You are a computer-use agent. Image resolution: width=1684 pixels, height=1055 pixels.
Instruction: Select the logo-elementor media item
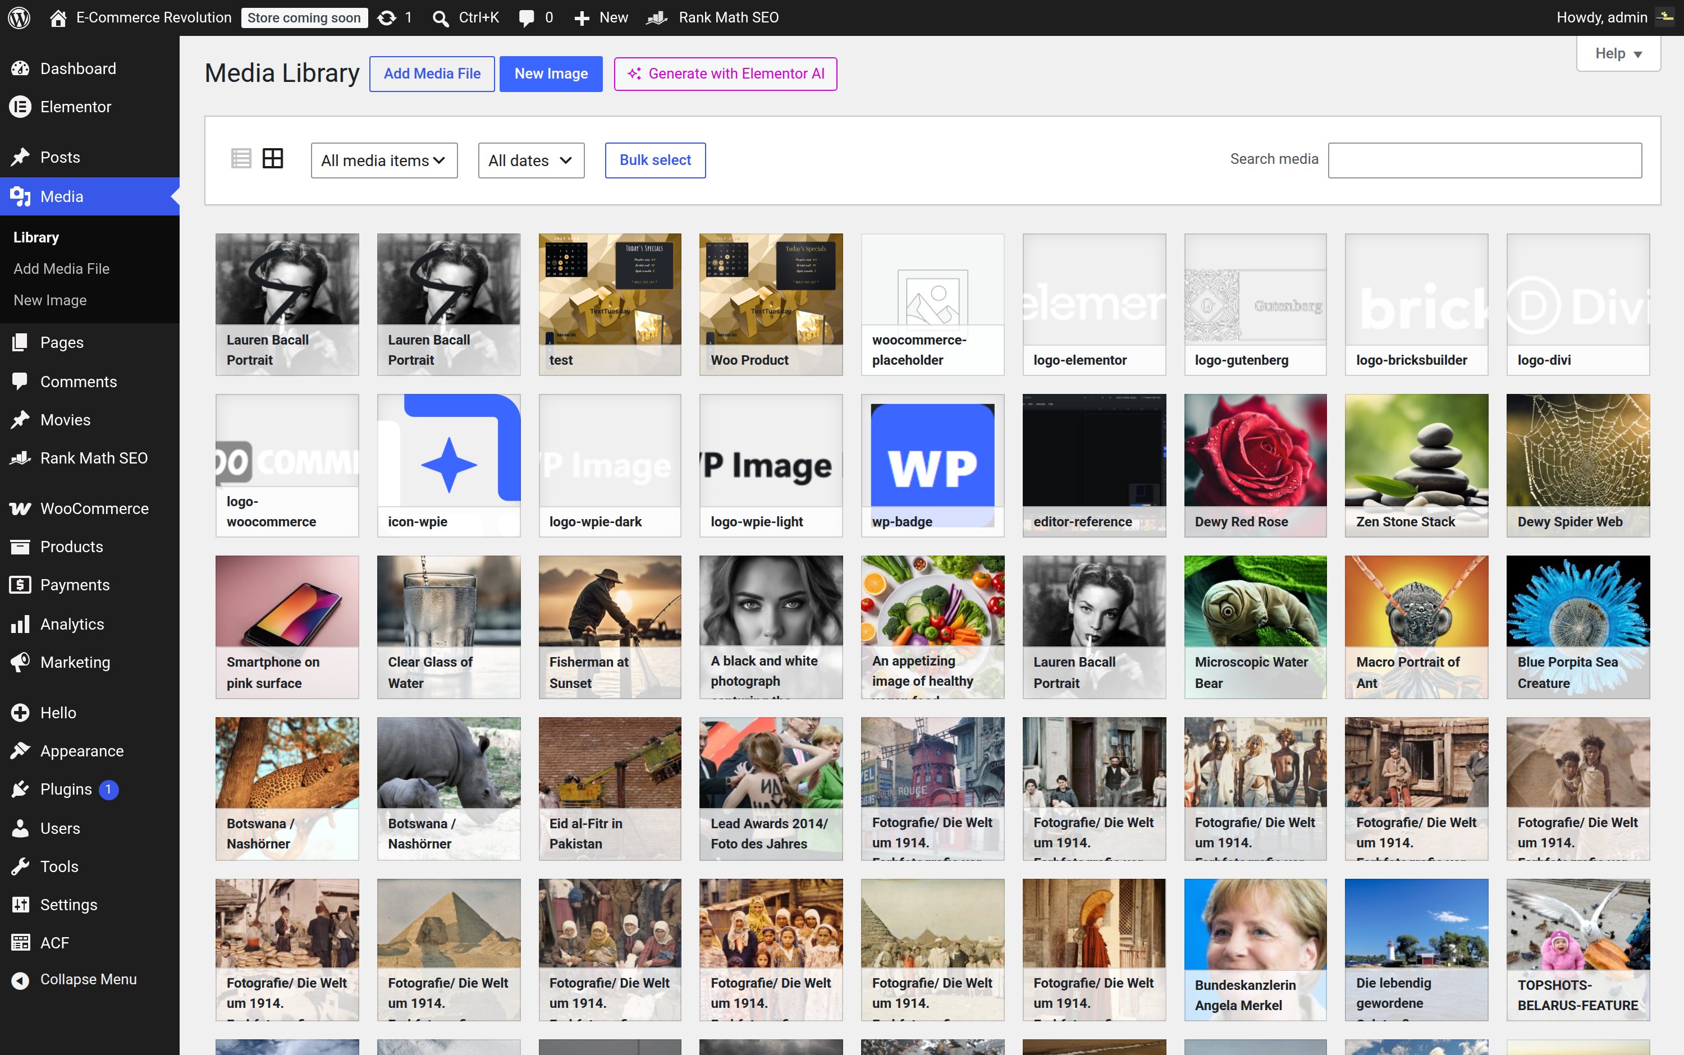pyautogui.click(x=1094, y=304)
